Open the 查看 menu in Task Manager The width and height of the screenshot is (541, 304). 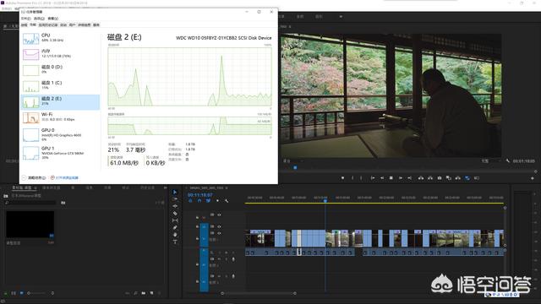point(52,19)
